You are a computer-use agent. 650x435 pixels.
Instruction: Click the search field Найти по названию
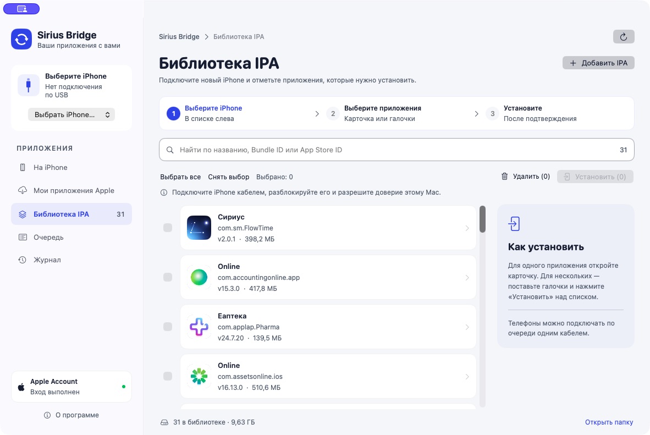coord(396,150)
